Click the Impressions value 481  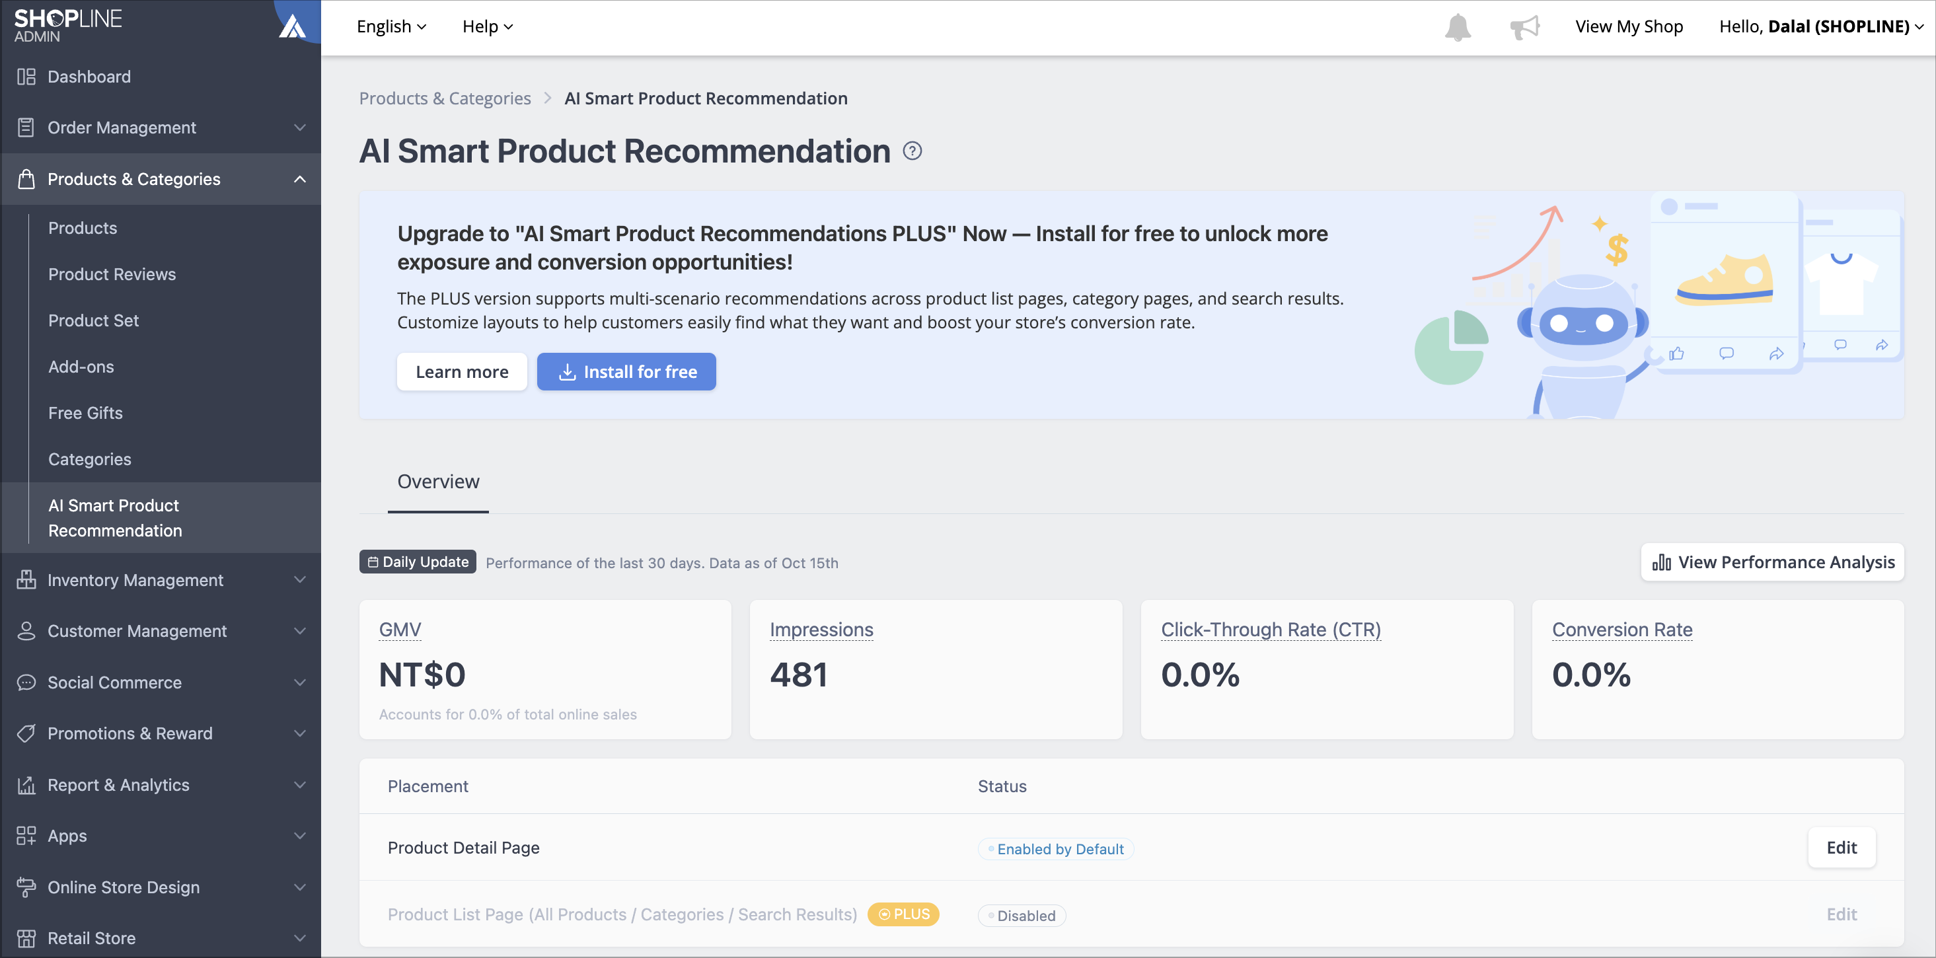point(798,675)
